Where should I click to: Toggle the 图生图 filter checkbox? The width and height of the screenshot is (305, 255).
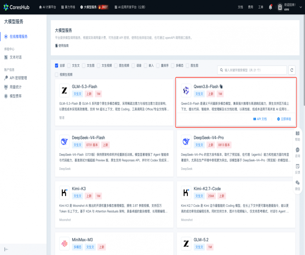point(187,66)
